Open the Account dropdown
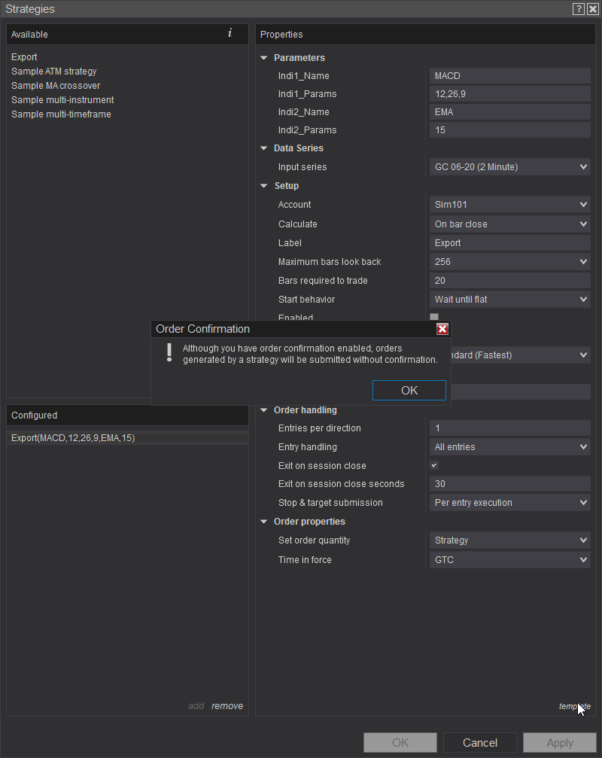The height and width of the screenshot is (758, 602). [x=509, y=205]
